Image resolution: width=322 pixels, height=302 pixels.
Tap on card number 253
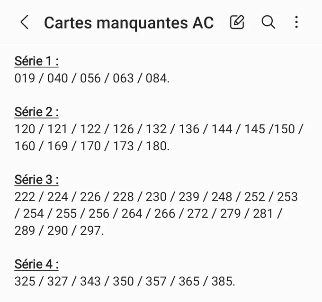tap(287, 197)
